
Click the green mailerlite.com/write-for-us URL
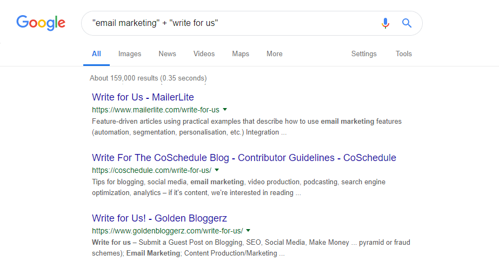pos(156,110)
